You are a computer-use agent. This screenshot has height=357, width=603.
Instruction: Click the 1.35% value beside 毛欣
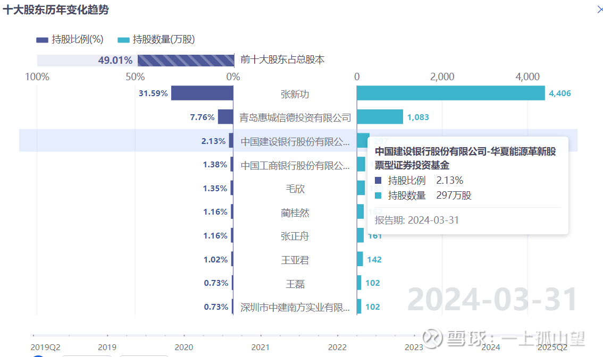215,188
